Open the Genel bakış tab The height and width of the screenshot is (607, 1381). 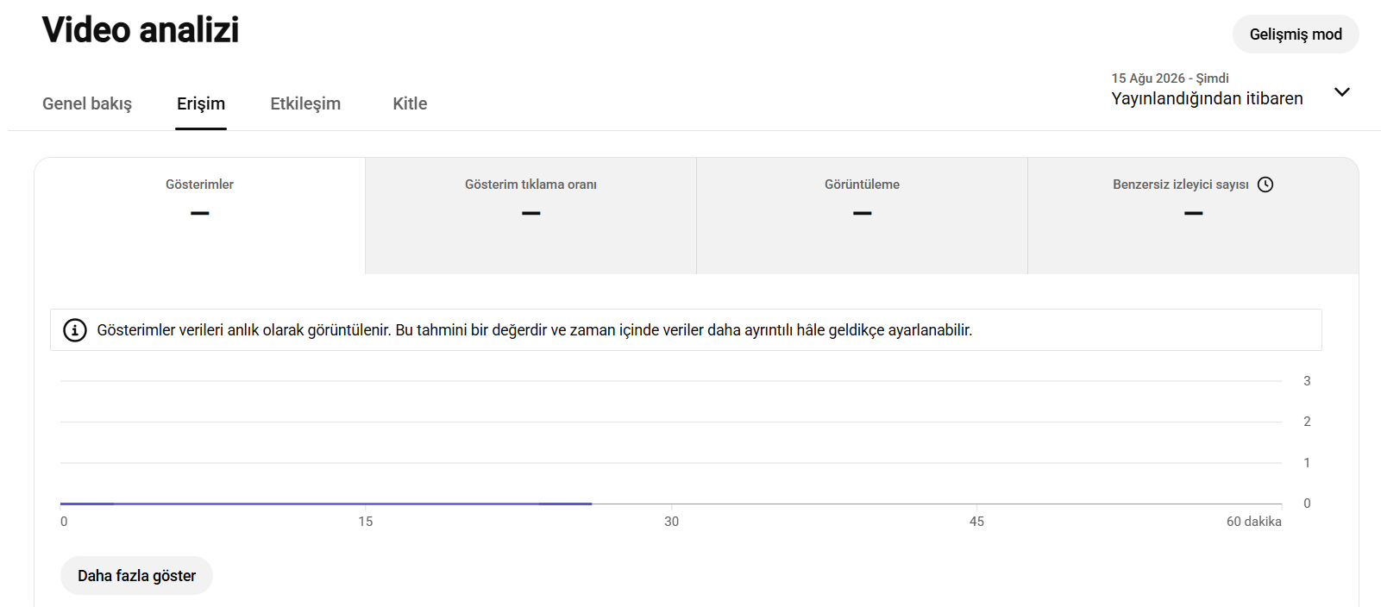tap(87, 103)
